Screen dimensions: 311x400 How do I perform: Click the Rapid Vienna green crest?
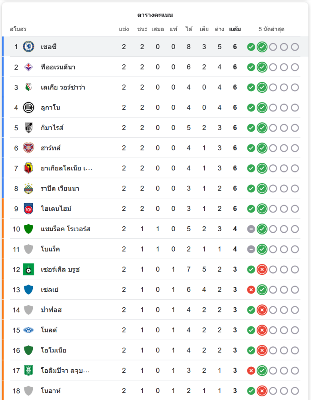tap(28, 188)
